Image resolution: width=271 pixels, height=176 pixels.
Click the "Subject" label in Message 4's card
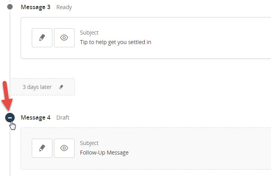[x=89, y=143]
